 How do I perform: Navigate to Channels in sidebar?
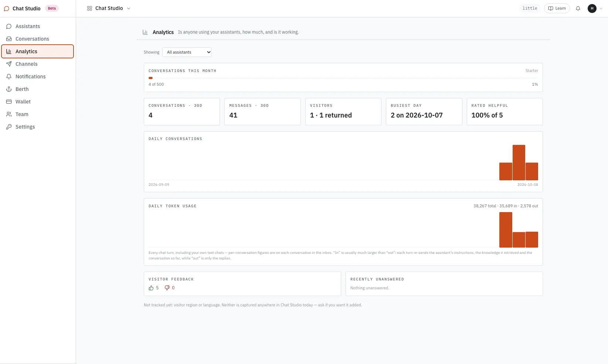[x=38, y=64]
